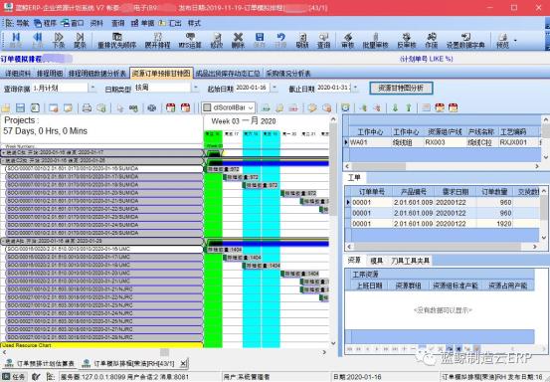The image size is (550, 382).
Task: Switch to the 排程明细 tab
Action: (x=50, y=74)
